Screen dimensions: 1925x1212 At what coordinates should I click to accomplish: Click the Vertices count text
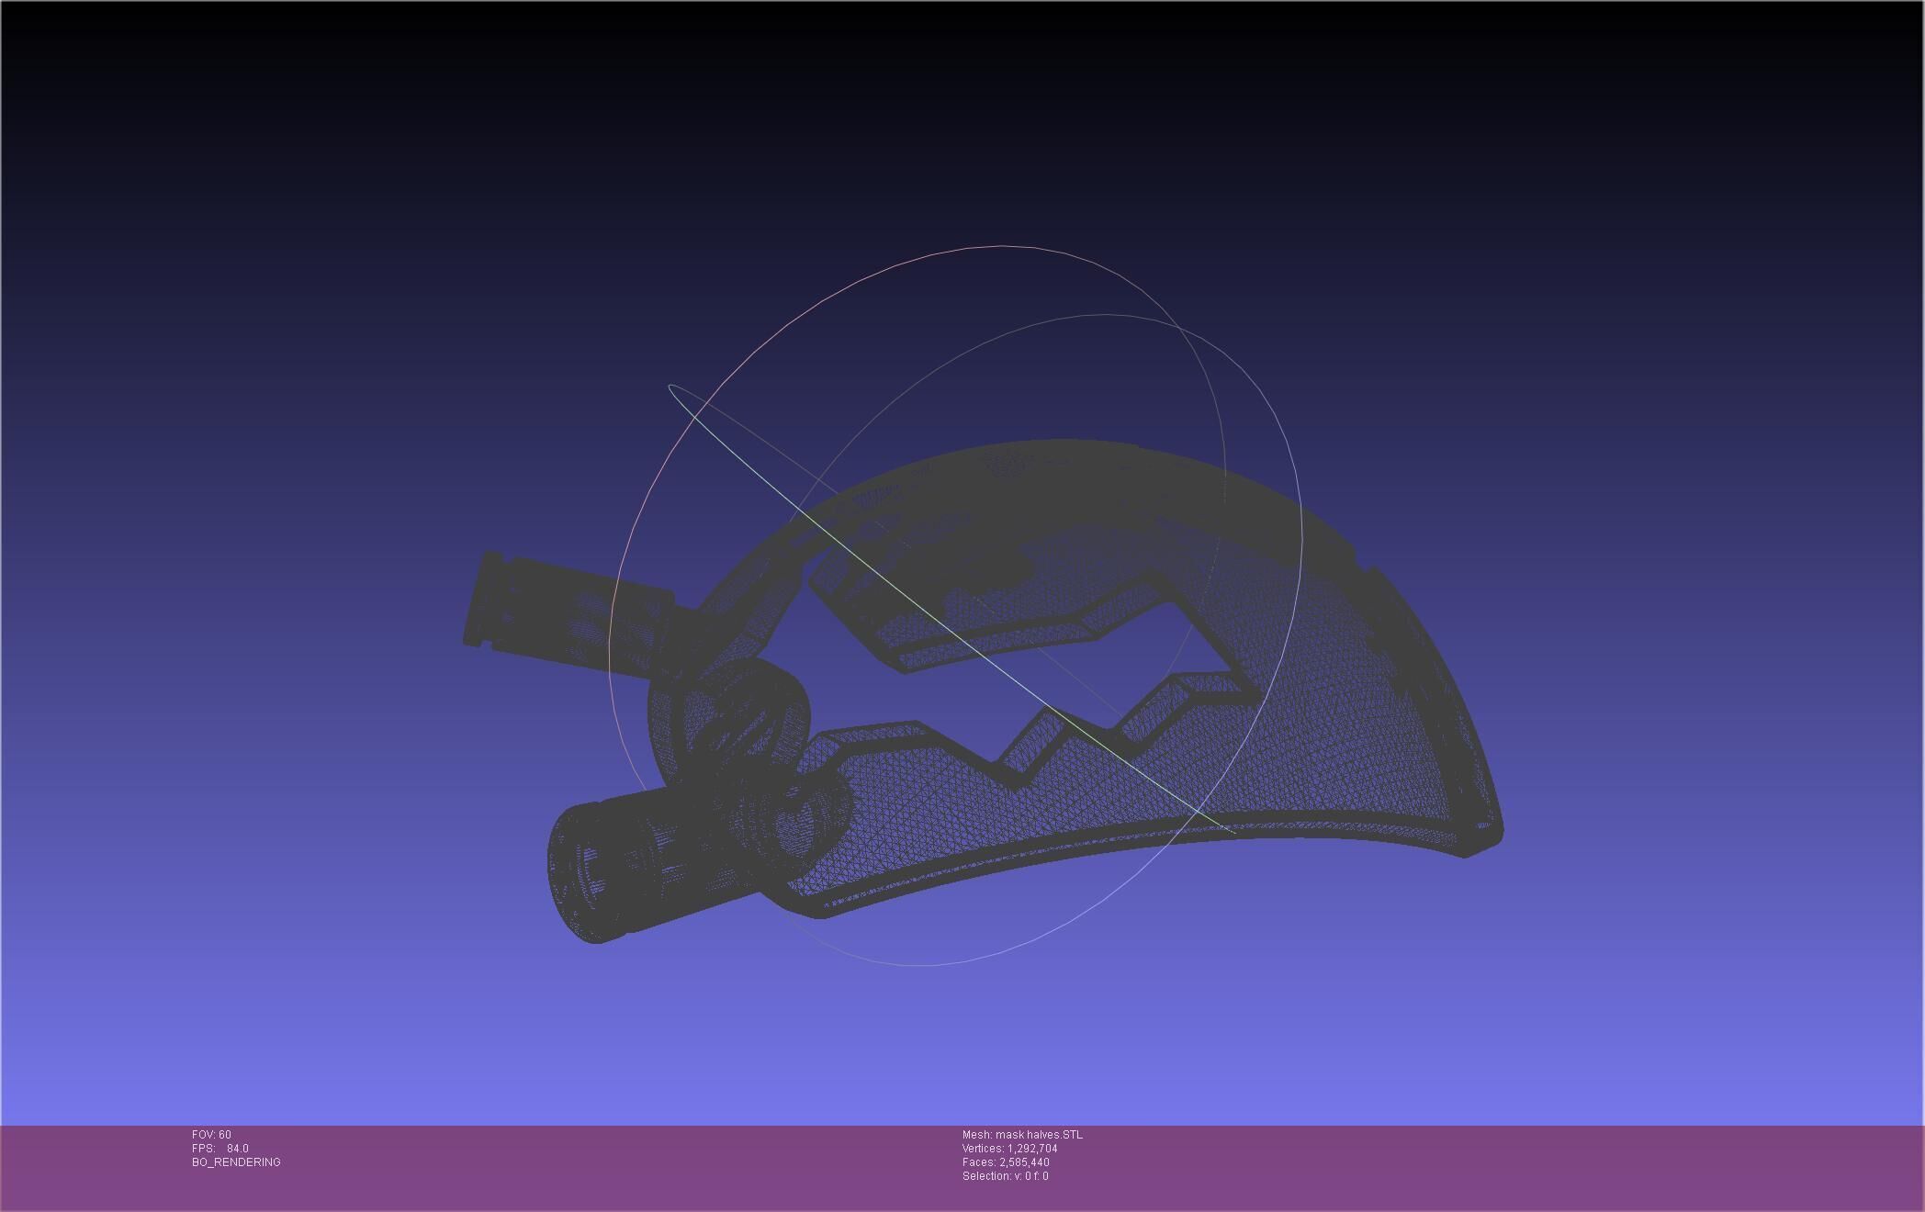pos(1009,1149)
